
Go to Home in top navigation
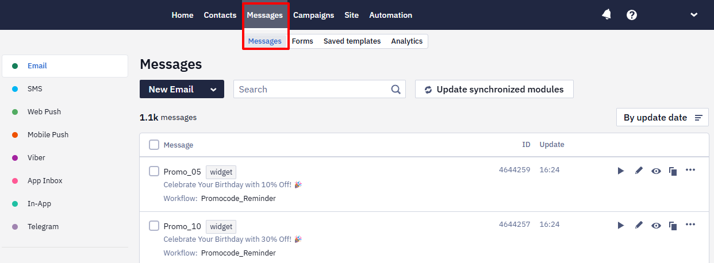182,15
